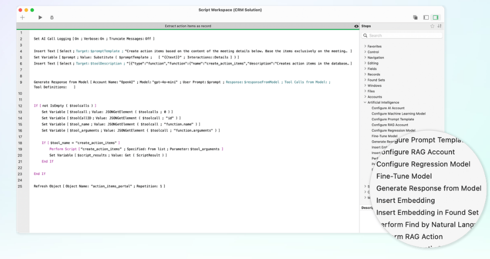490x259 pixels.
Task: Select the Configure AI Account step
Action: [x=388, y=108]
